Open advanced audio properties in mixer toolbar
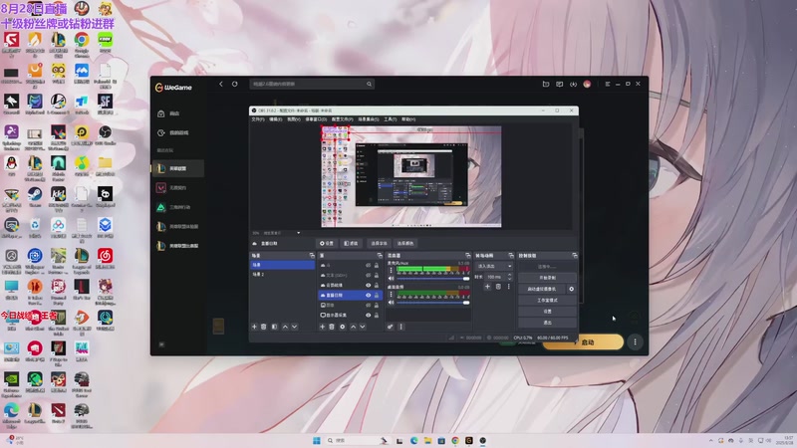Screen dimensions: 797x448 click(391, 327)
